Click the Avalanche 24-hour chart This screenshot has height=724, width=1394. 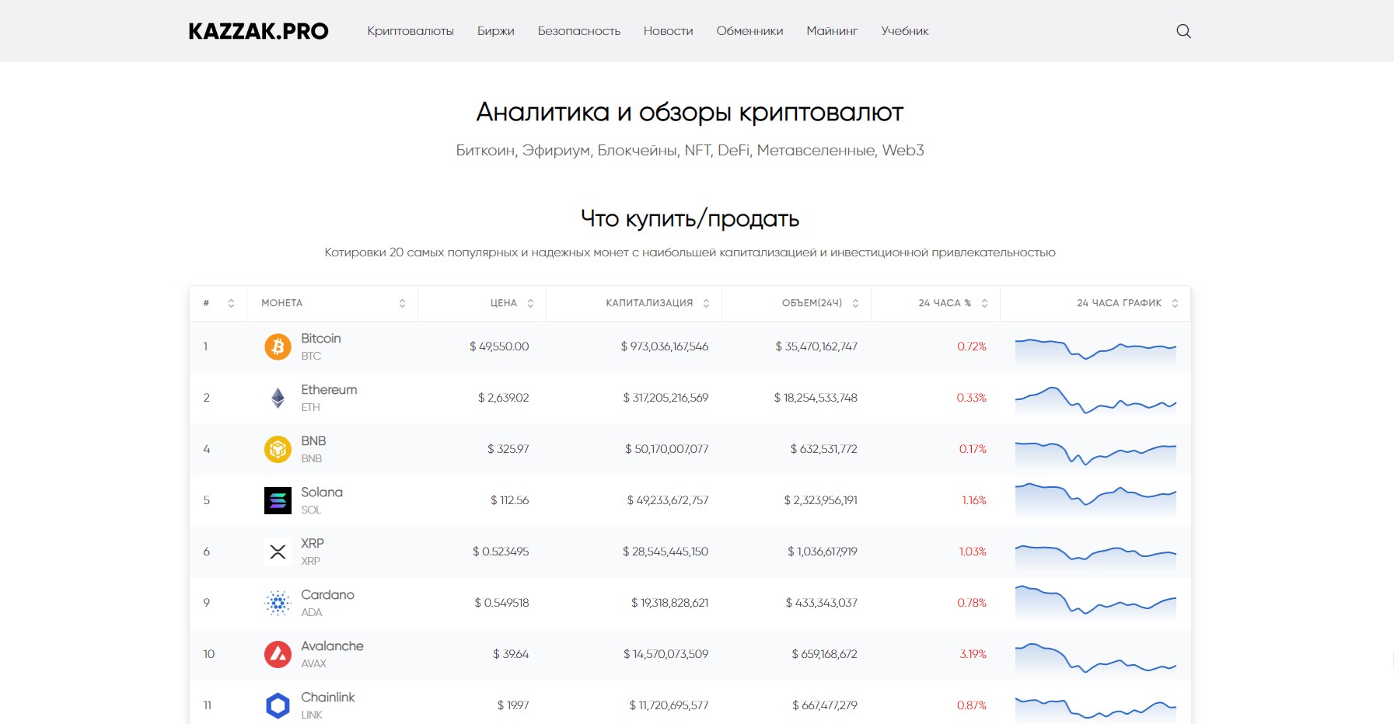pos(1095,658)
